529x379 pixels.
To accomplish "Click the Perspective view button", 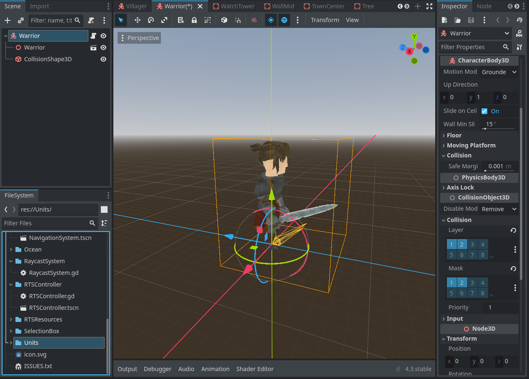I will [x=139, y=38].
